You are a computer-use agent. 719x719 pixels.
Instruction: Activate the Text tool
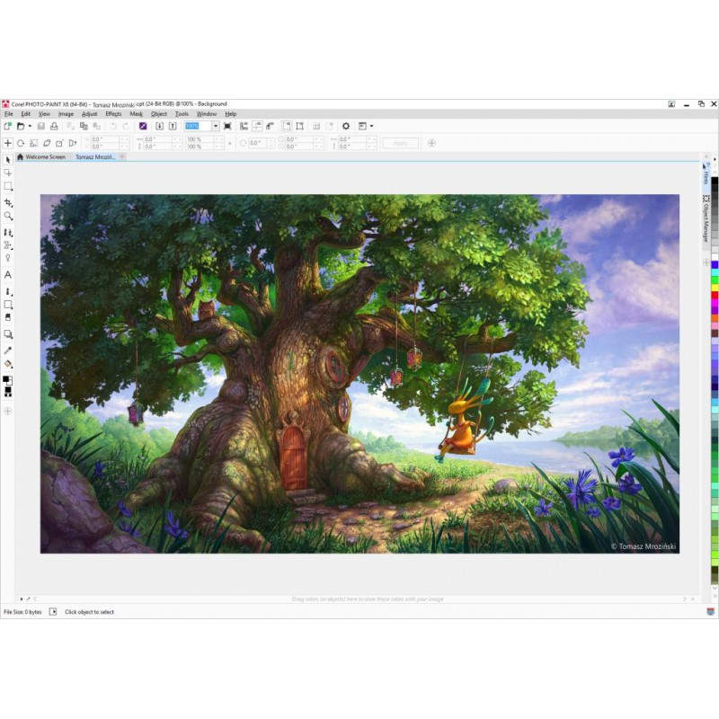(8, 275)
